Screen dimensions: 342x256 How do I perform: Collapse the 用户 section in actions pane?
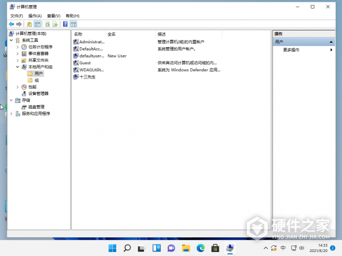point(331,42)
